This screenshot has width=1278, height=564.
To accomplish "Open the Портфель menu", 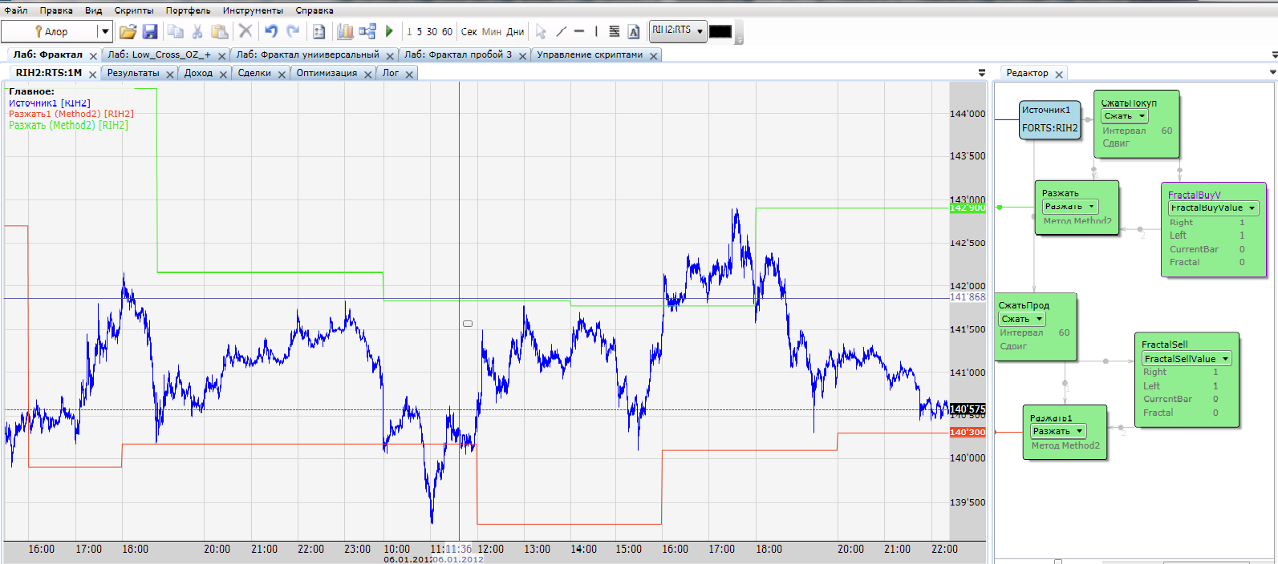I will click(188, 10).
